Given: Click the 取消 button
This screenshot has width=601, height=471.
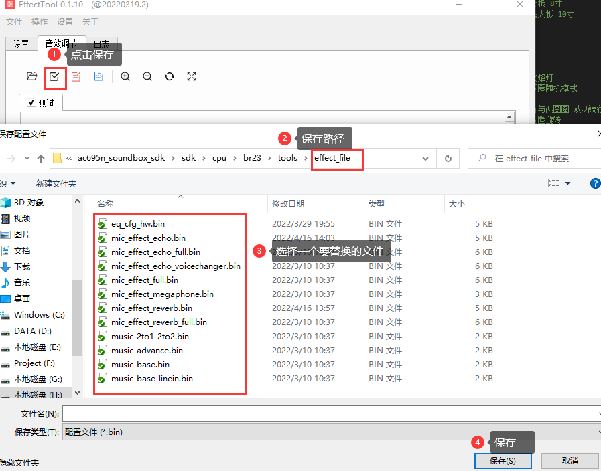Looking at the screenshot, I should click(570, 461).
